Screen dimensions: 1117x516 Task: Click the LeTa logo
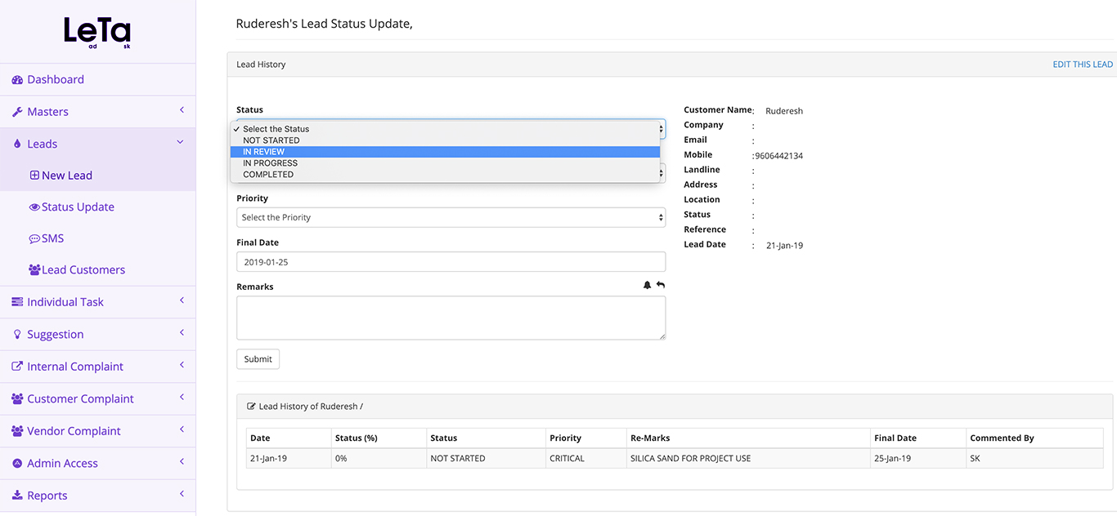(x=97, y=32)
